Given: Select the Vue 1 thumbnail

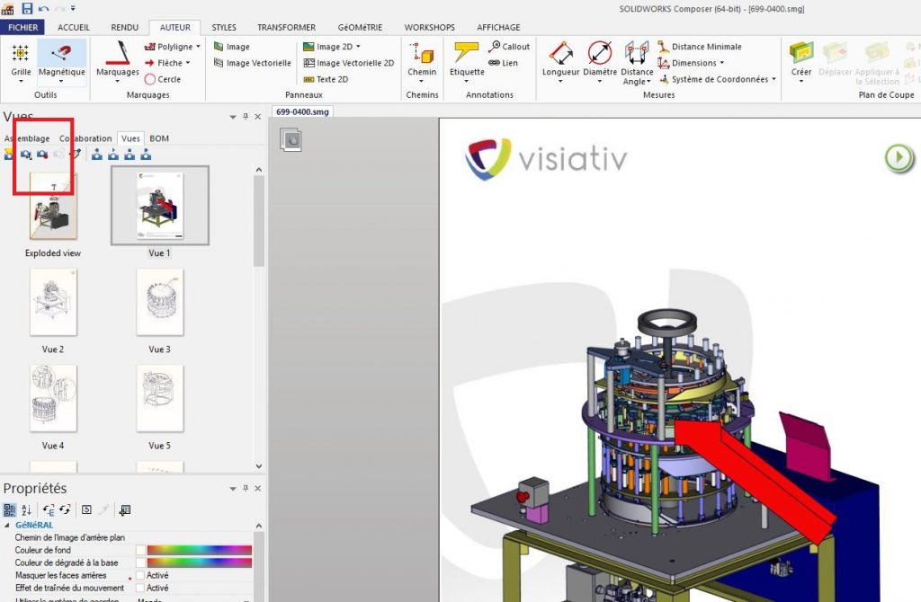Looking at the screenshot, I should tap(160, 206).
